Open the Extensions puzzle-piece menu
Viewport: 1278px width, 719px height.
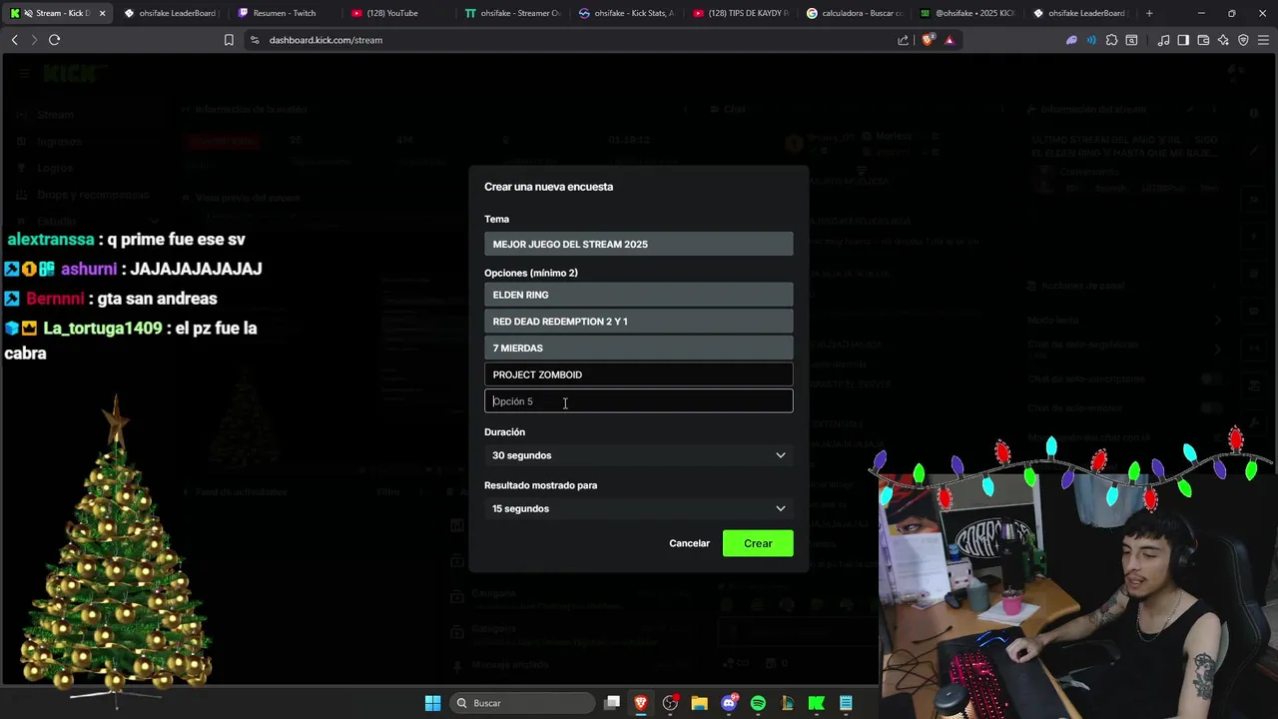click(x=1111, y=40)
